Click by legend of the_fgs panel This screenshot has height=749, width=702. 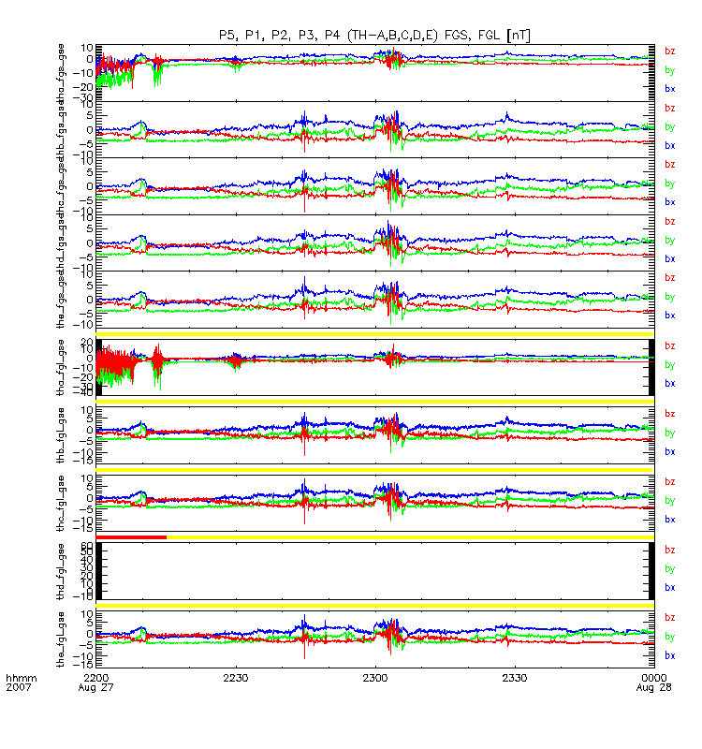click(670, 297)
